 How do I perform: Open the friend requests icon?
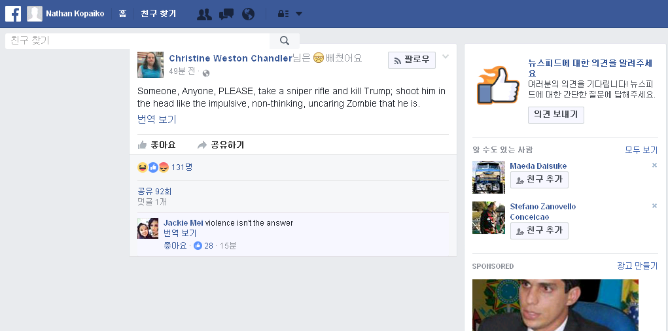(x=205, y=14)
